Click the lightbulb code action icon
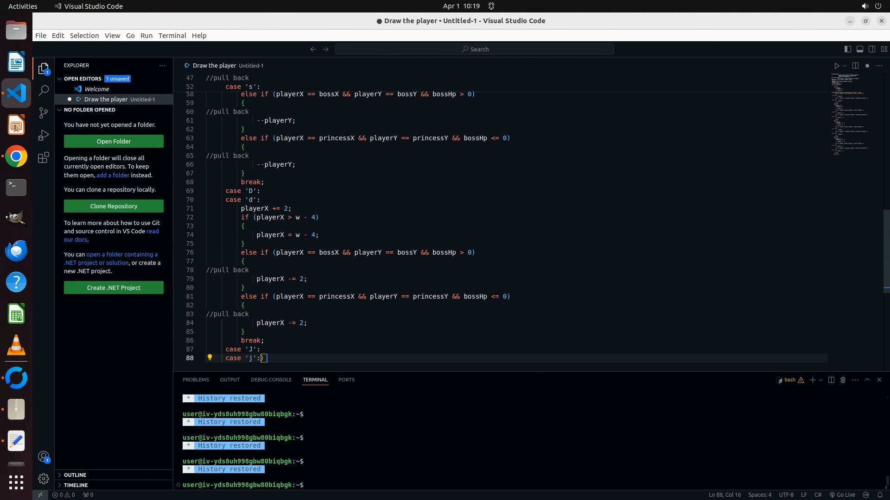This screenshot has width=890, height=500. [210, 357]
